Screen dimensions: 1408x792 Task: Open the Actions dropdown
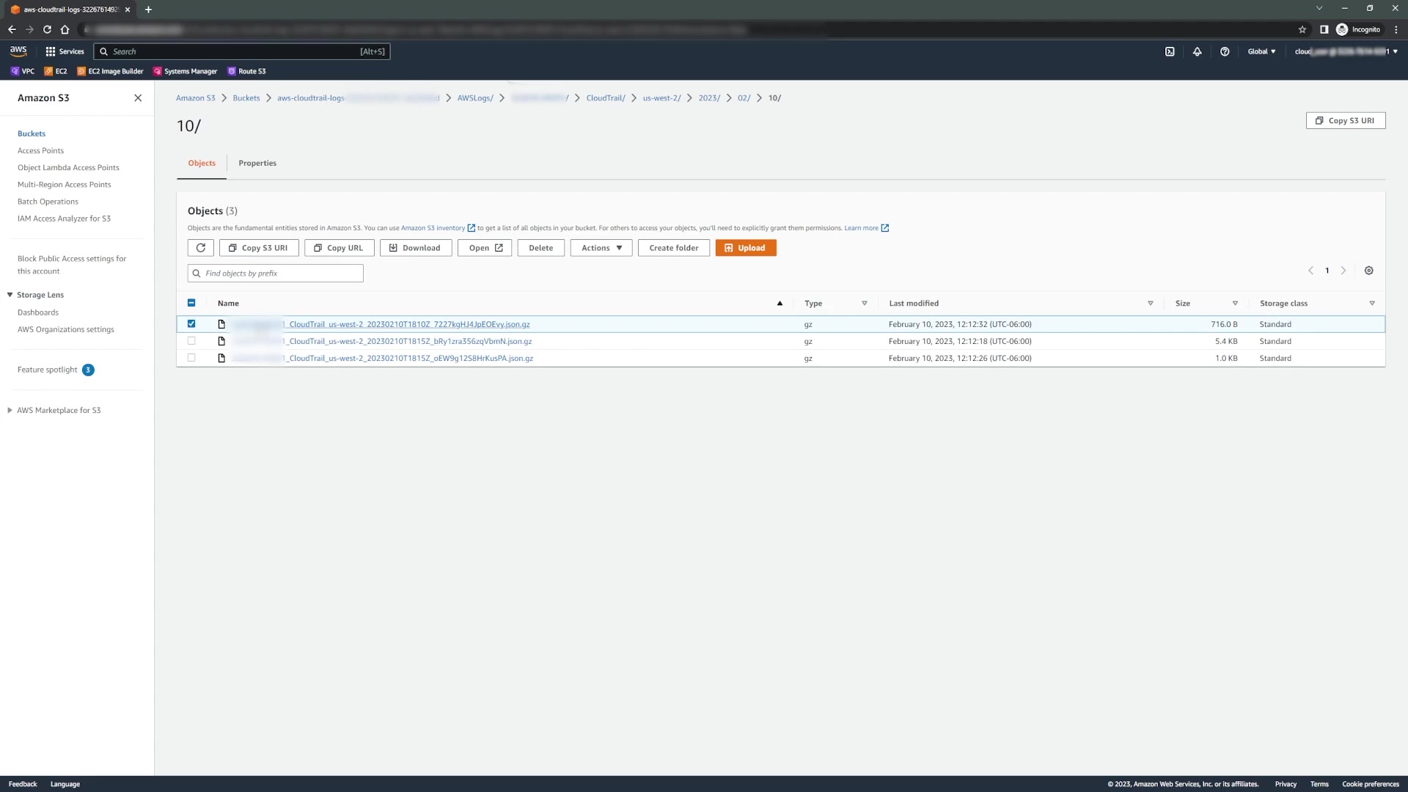[601, 248]
